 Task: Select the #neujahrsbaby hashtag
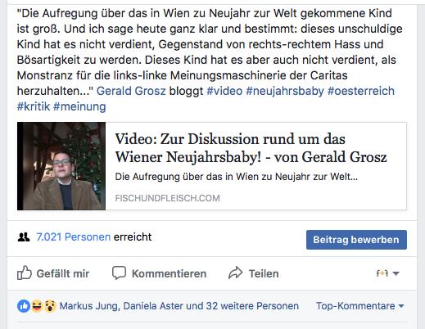pos(285,91)
